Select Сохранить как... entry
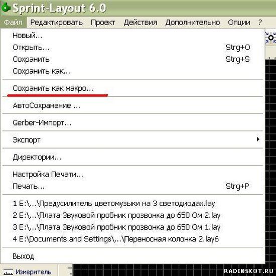The width and height of the screenshot is (276, 276). point(132,71)
